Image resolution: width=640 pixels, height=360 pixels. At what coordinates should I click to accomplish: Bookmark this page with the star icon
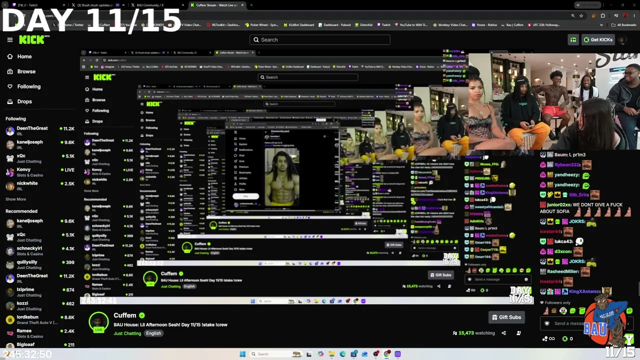(581, 15)
